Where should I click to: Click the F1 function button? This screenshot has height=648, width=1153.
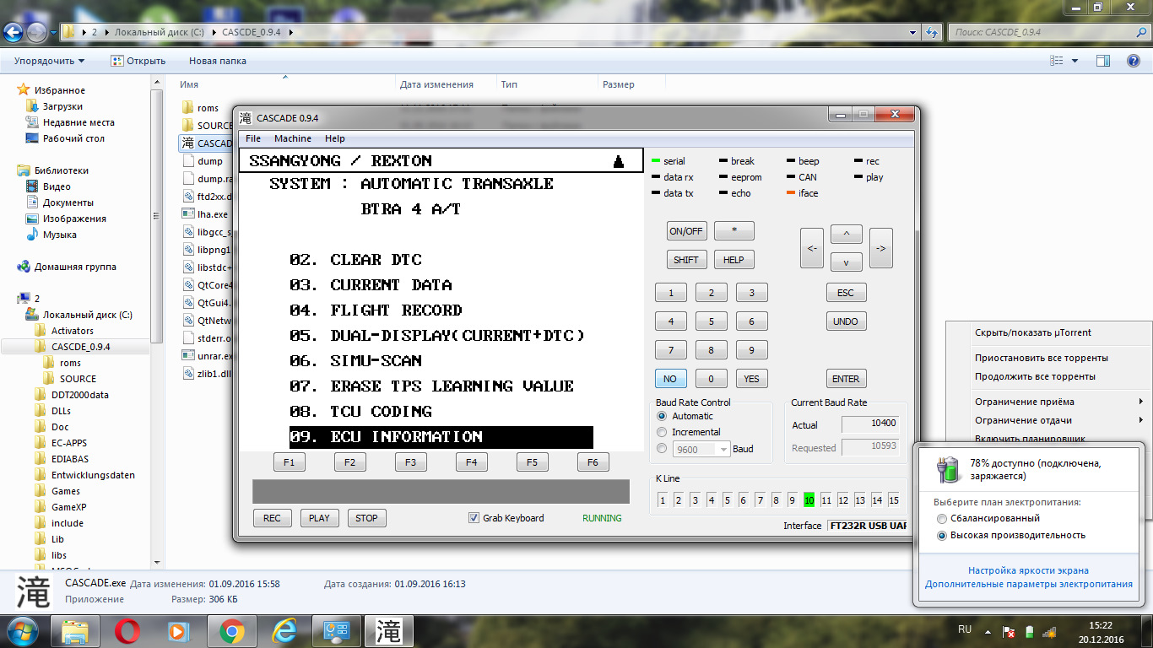290,462
